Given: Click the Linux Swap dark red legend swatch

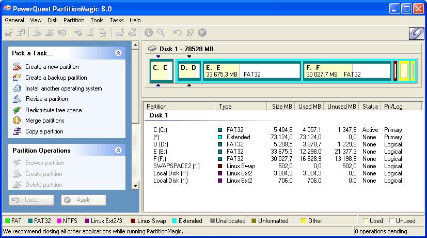Looking at the screenshot, I should coord(133,221).
